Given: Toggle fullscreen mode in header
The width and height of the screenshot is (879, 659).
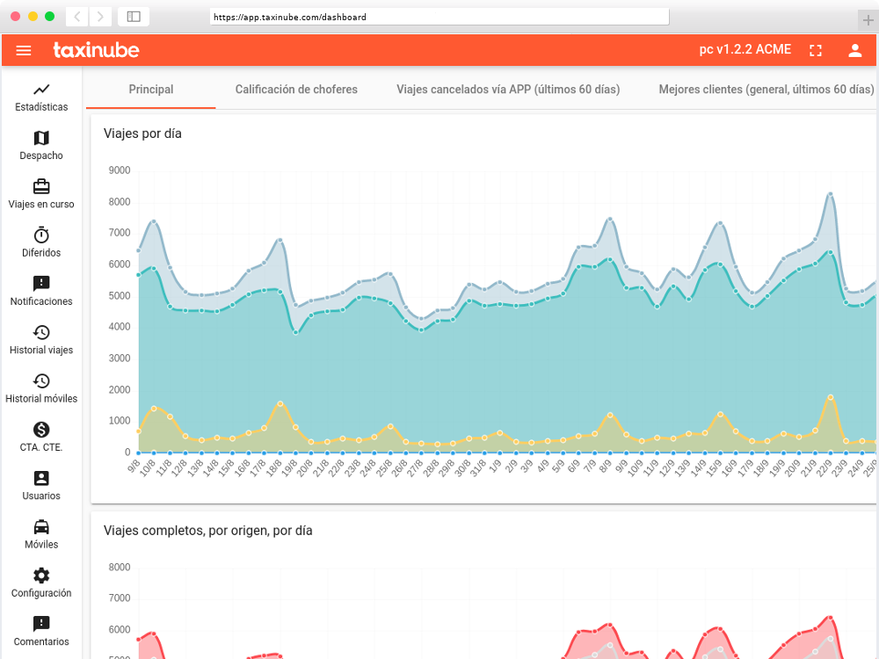Looking at the screenshot, I should 816,50.
